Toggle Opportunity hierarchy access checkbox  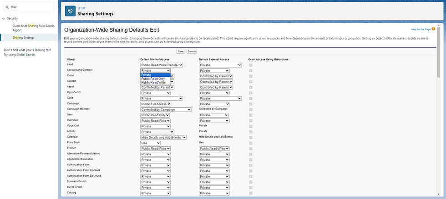pyautogui.click(x=250, y=93)
